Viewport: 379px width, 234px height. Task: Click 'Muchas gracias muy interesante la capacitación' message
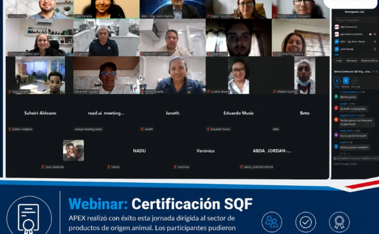coord(357,123)
